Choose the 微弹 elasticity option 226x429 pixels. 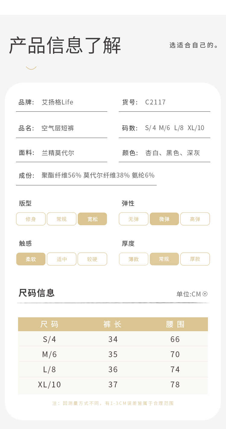(165, 219)
